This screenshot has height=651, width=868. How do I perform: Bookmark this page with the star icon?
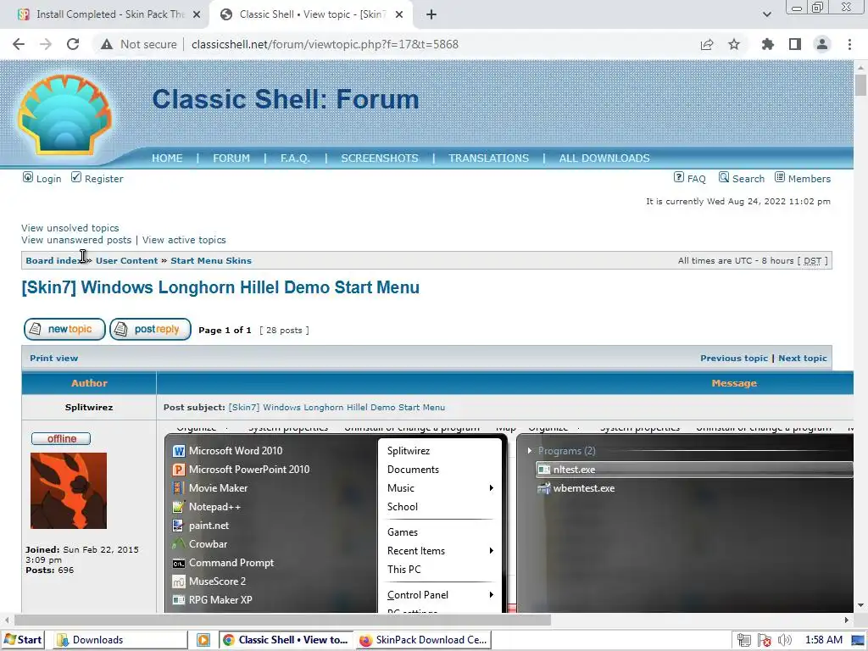point(734,44)
